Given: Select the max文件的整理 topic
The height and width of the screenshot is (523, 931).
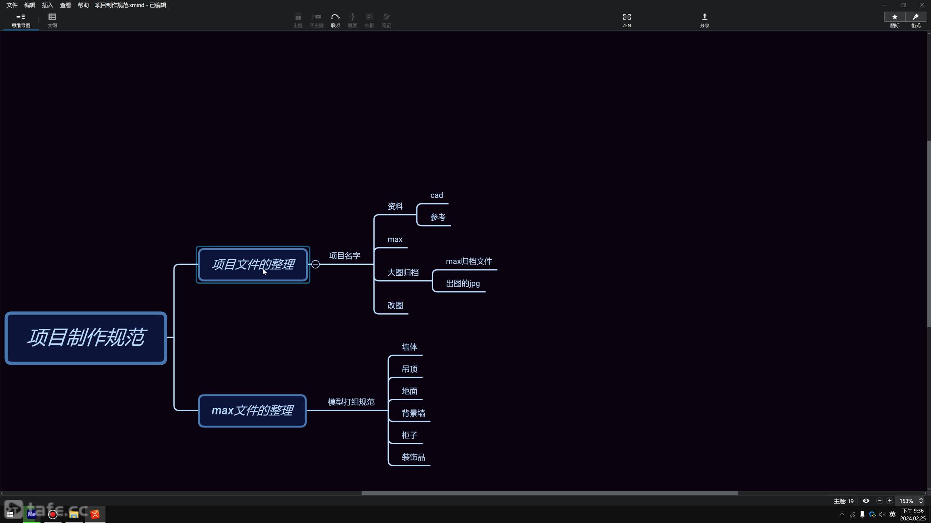Looking at the screenshot, I should pos(252,411).
